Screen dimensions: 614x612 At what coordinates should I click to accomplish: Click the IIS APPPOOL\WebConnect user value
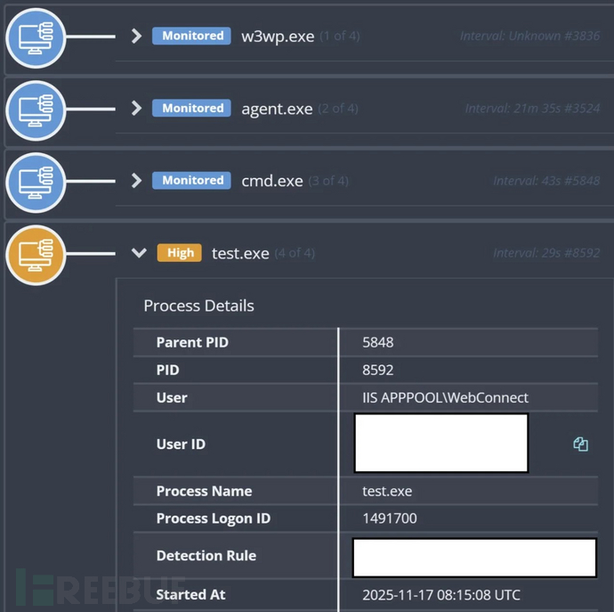coord(445,397)
